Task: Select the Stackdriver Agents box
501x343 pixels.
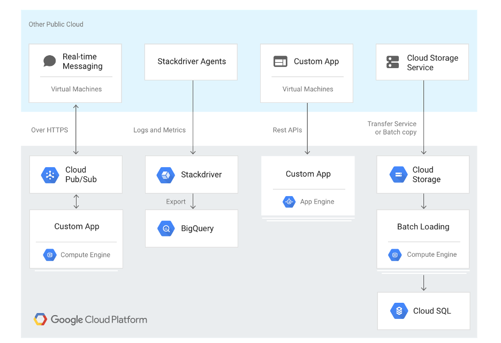Action: point(191,62)
